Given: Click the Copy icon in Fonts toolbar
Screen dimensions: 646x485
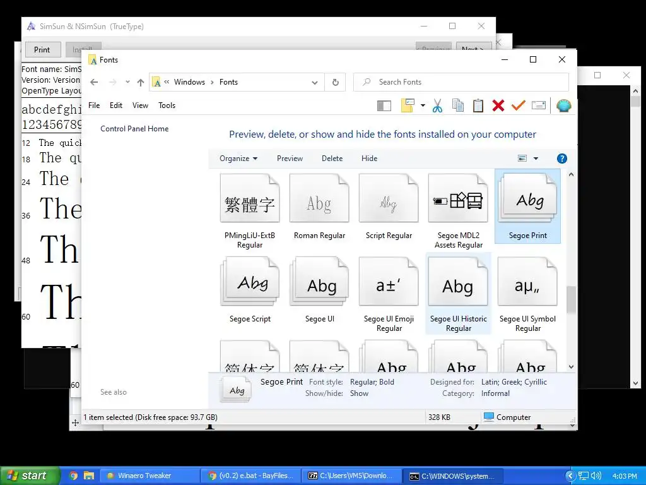Looking at the screenshot, I should (458, 105).
